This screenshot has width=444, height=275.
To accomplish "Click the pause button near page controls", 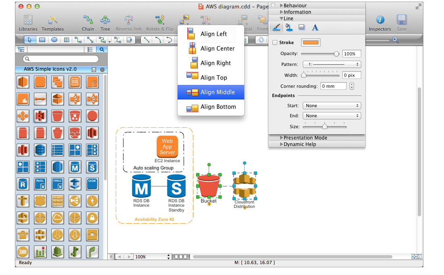I will click(x=111, y=257).
